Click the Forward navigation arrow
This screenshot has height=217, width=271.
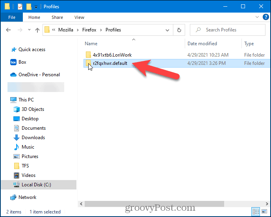pyautogui.click(x=20, y=30)
